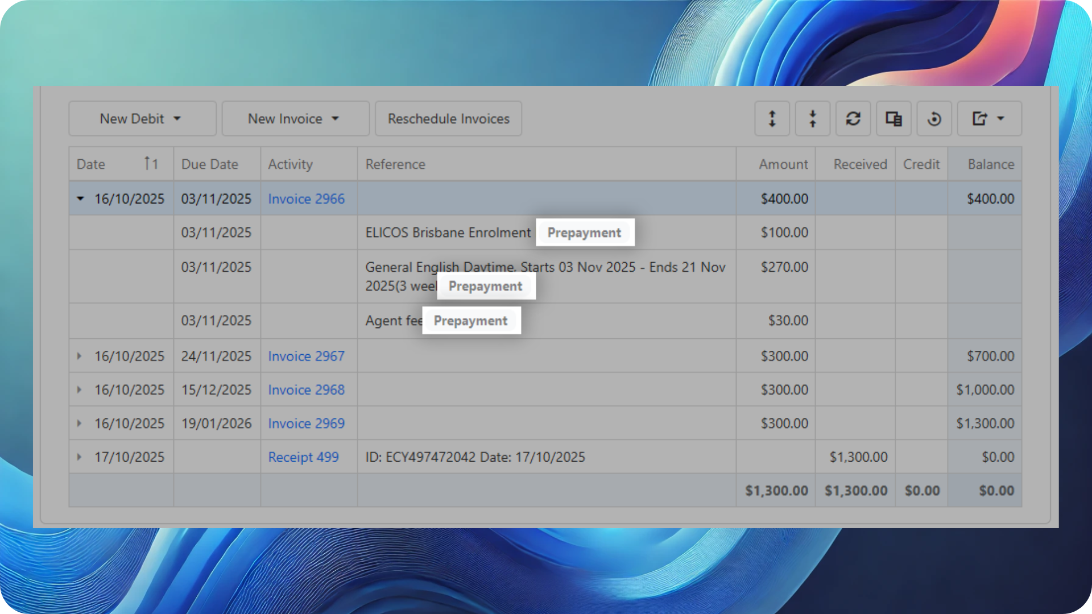
Task: Open the Receipt 499 link
Action: [x=303, y=457]
